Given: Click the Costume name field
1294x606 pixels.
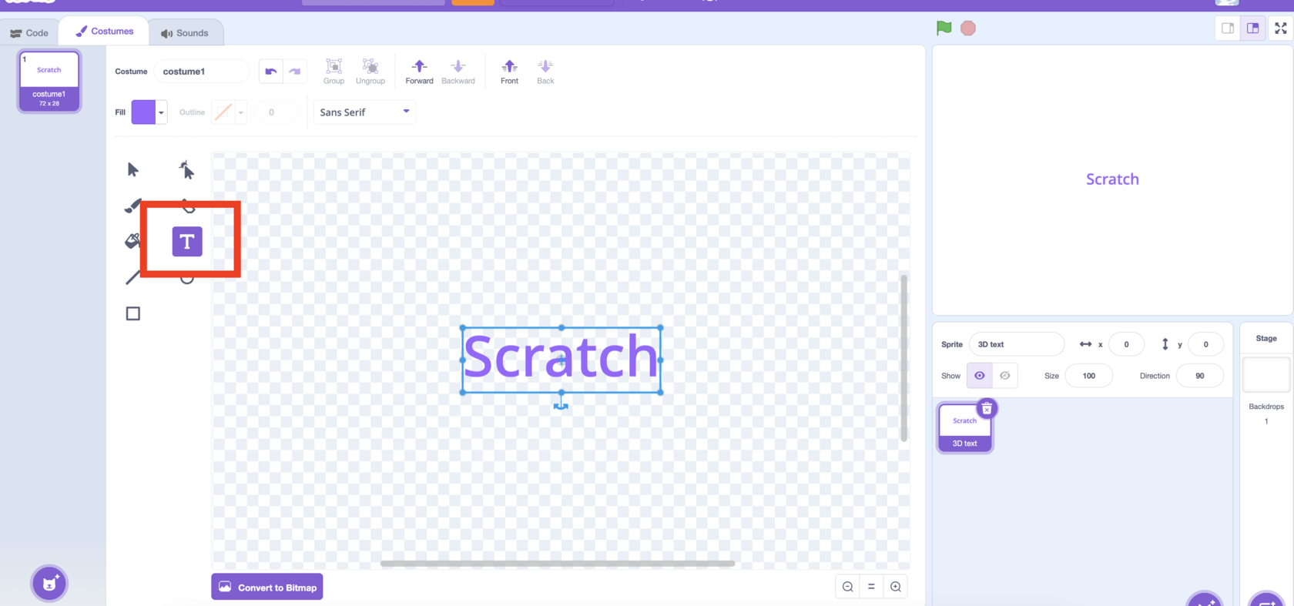Looking at the screenshot, I should [x=202, y=72].
